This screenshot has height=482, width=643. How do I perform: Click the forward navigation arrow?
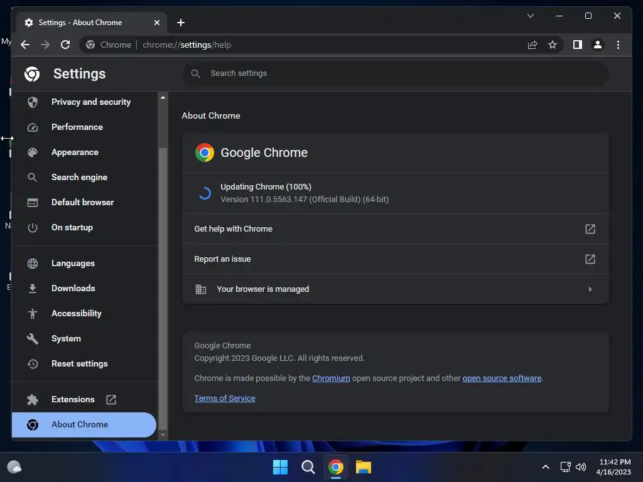pyautogui.click(x=45, y=45)
